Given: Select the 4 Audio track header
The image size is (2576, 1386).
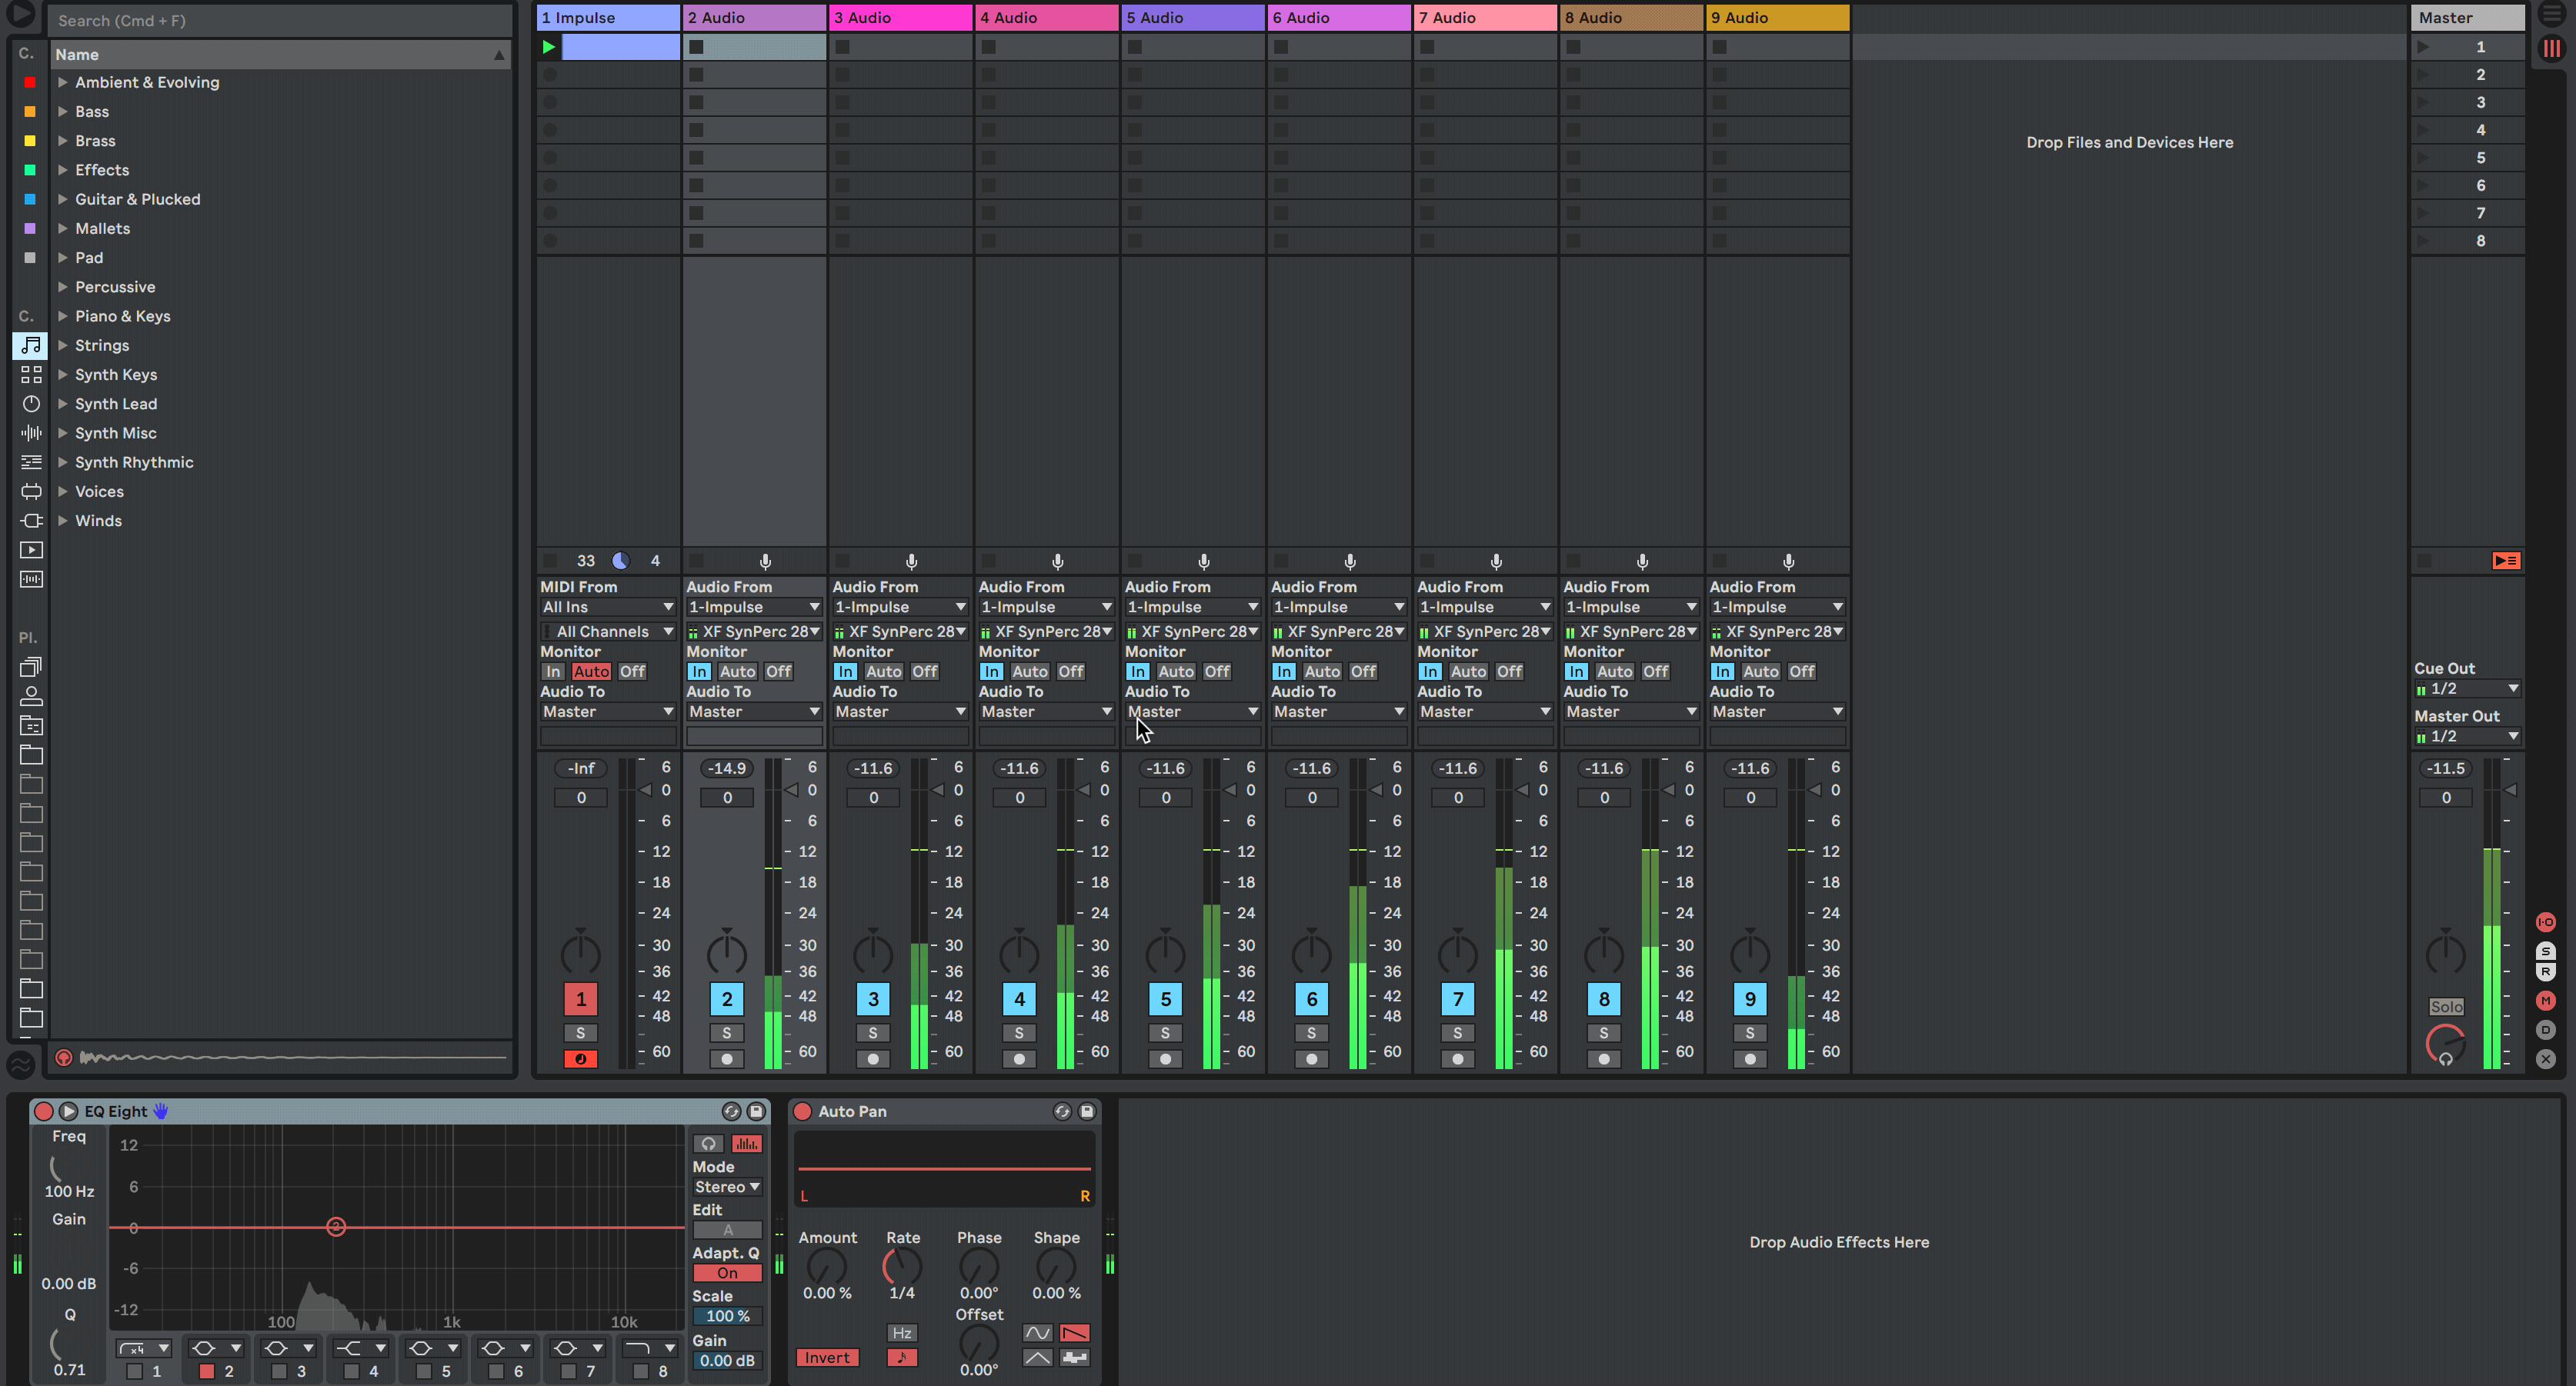Looking at the screenshot, I should (x=1046, y=18).
